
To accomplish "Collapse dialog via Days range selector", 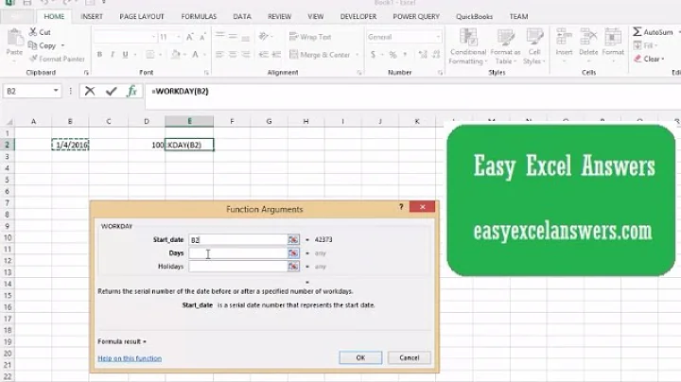I will tap(293, 253).
